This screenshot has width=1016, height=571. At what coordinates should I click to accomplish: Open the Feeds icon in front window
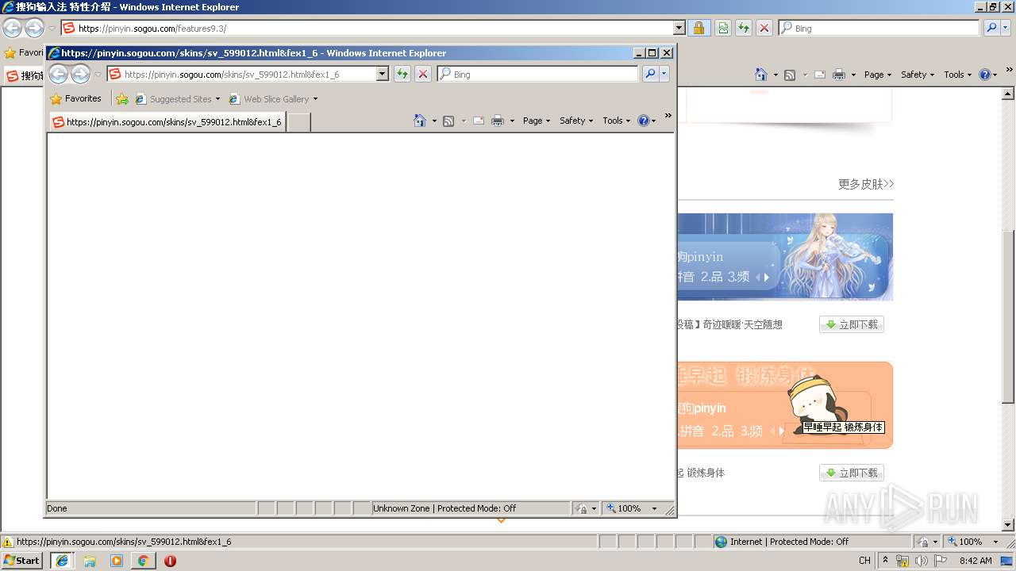point(448,121)
